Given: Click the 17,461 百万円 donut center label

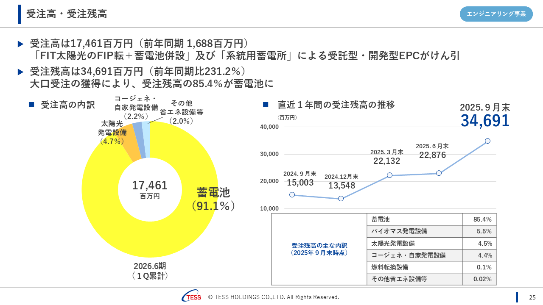Looking at the screenshot, I should (x=150, y=189).
